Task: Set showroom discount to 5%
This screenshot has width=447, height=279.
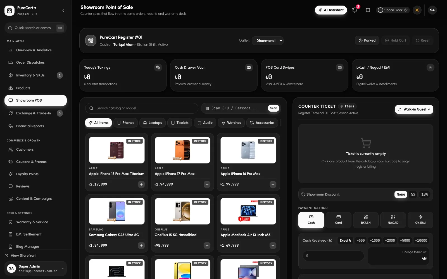Action: point(413,194)
